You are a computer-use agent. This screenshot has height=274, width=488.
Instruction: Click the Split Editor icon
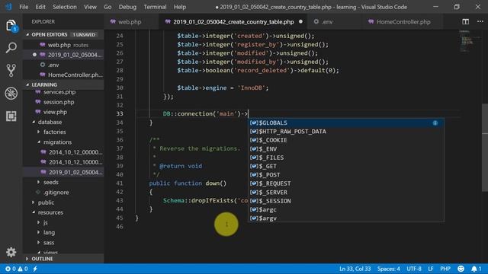pos(465,22)
